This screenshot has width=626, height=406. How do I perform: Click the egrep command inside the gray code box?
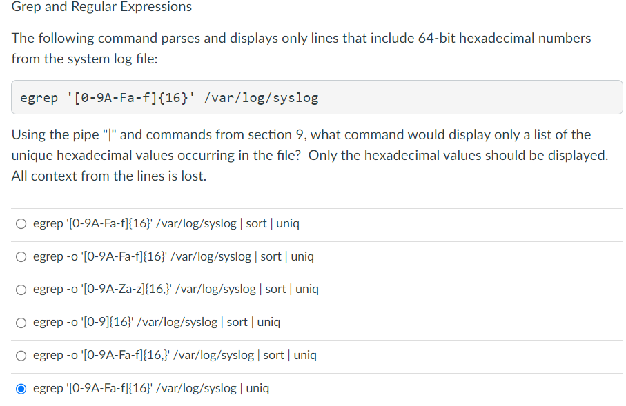(169, 97)
